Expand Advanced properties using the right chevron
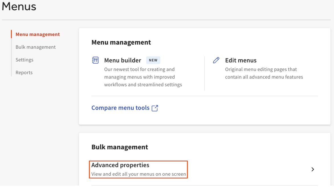 (313, 169)
